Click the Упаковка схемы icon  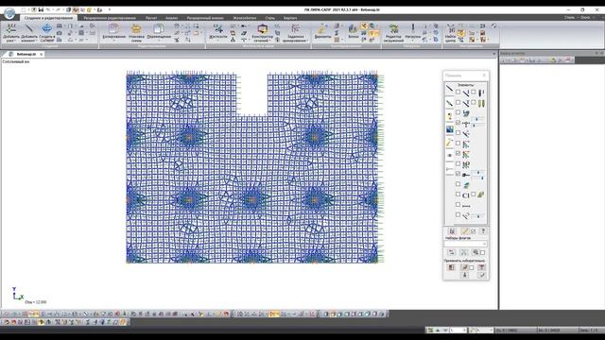136,33
